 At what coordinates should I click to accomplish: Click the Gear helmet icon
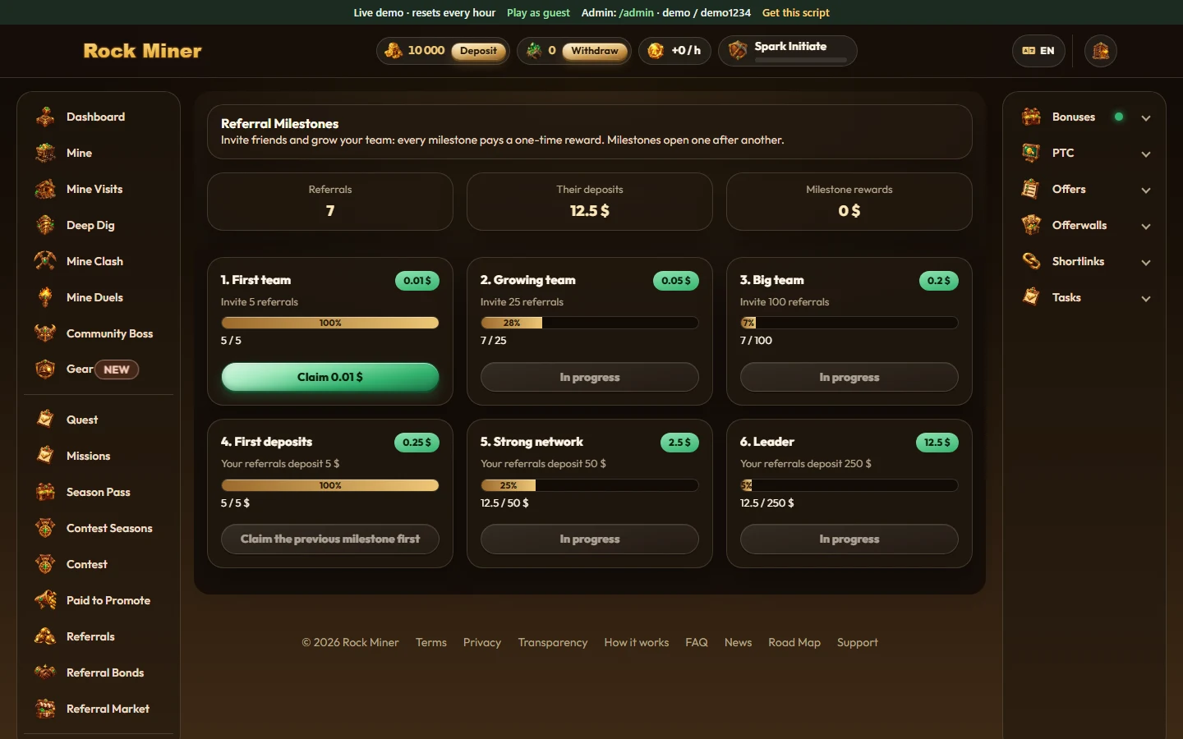coord(45,369)
